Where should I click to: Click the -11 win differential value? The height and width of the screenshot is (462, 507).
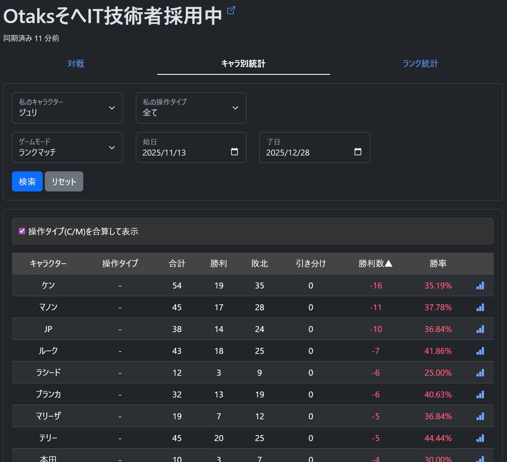376,307
